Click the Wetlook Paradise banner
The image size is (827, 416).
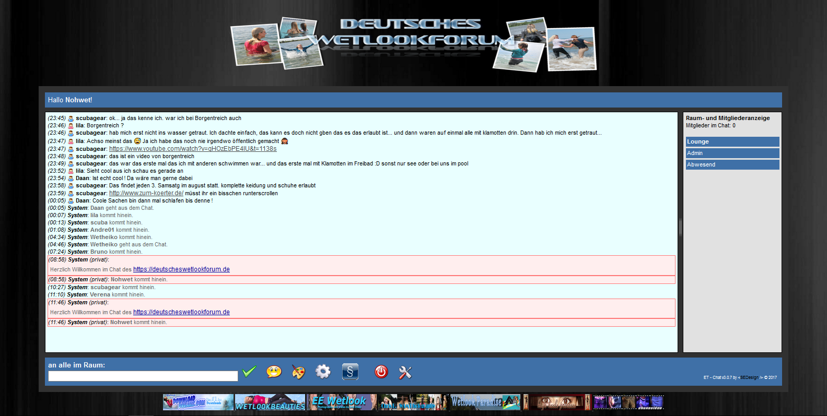pos(485,402)
